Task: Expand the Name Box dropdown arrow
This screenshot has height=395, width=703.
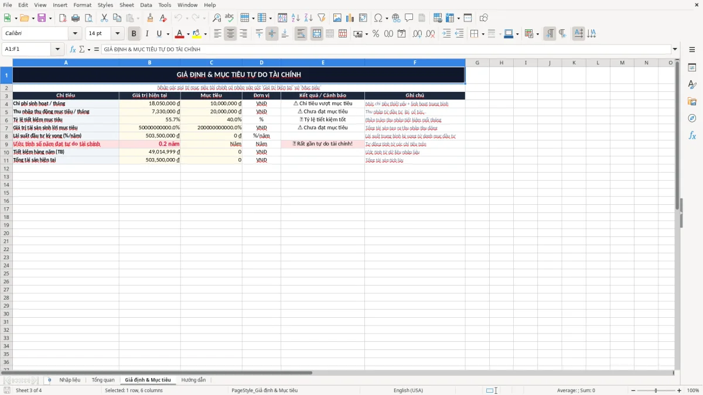Action: coord(57,50)
